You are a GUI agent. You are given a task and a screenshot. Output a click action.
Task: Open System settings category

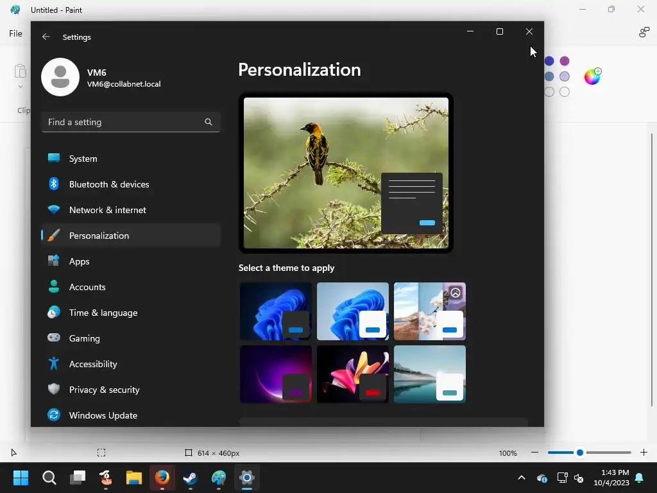pos(131,159)
